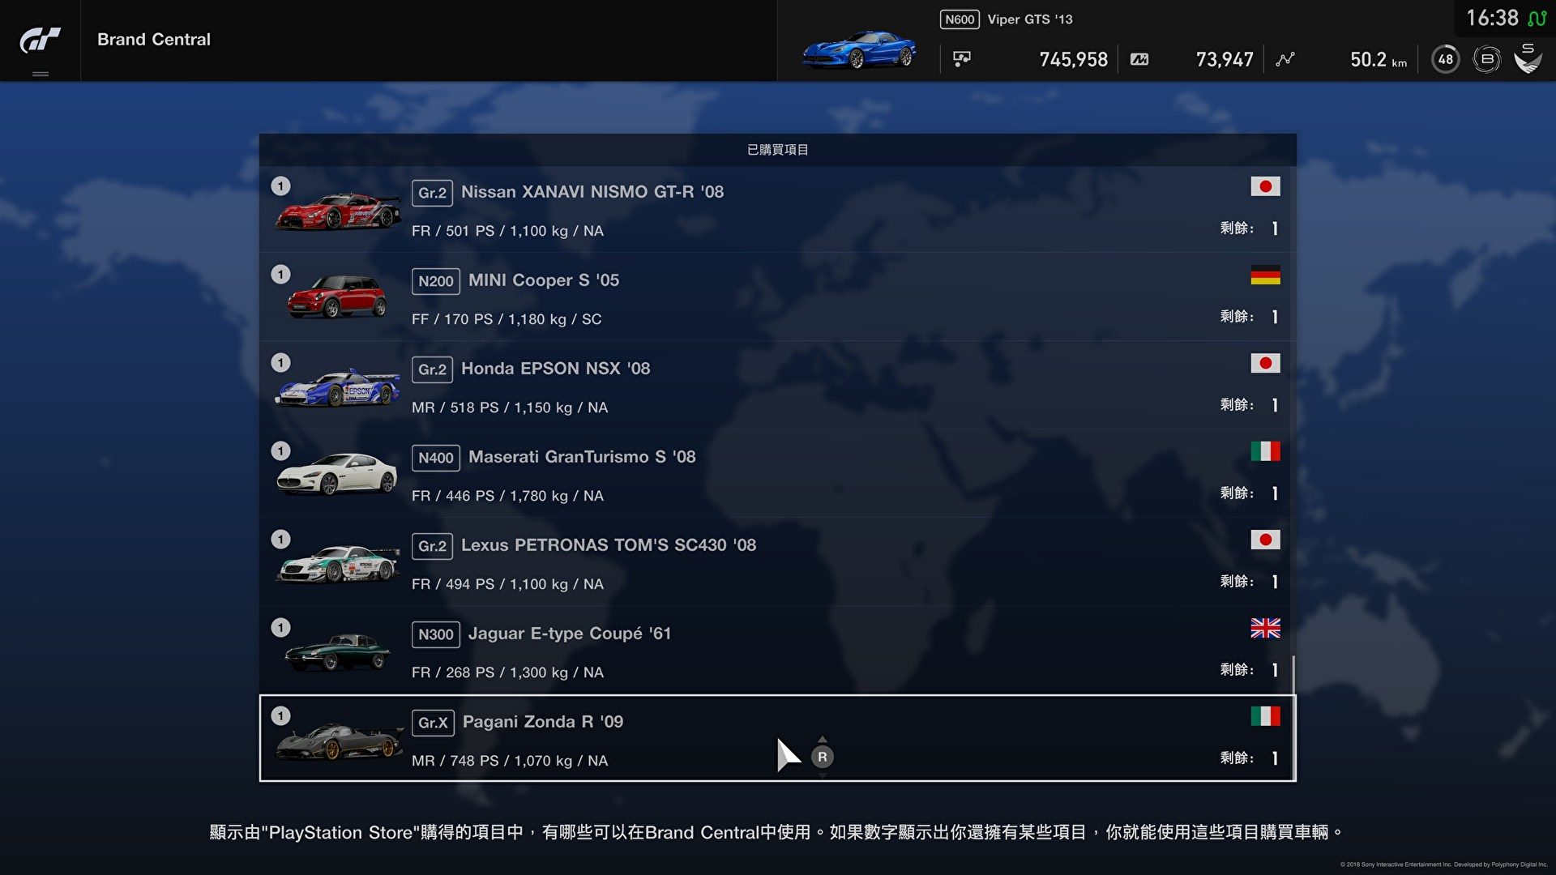Click the 剩餘 count on Pagani row
The width and height of the screenshot is (1556, 875).
[1250, 758]
